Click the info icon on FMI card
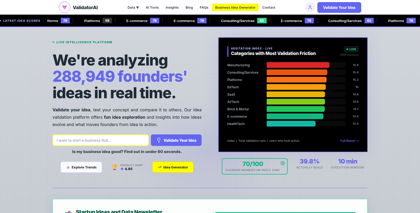Image resolution: width=420 pixels, height=213 pixels. coord(283,163)
